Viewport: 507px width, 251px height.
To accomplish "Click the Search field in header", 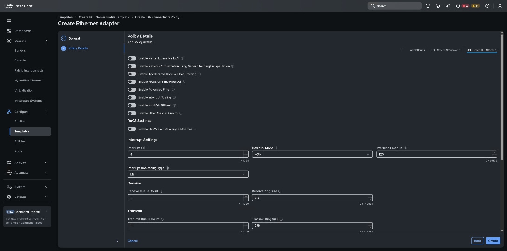I will 394,6.
